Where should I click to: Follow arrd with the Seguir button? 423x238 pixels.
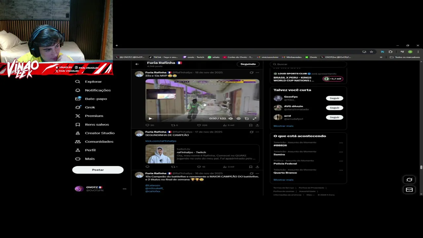tap(334, 117)
